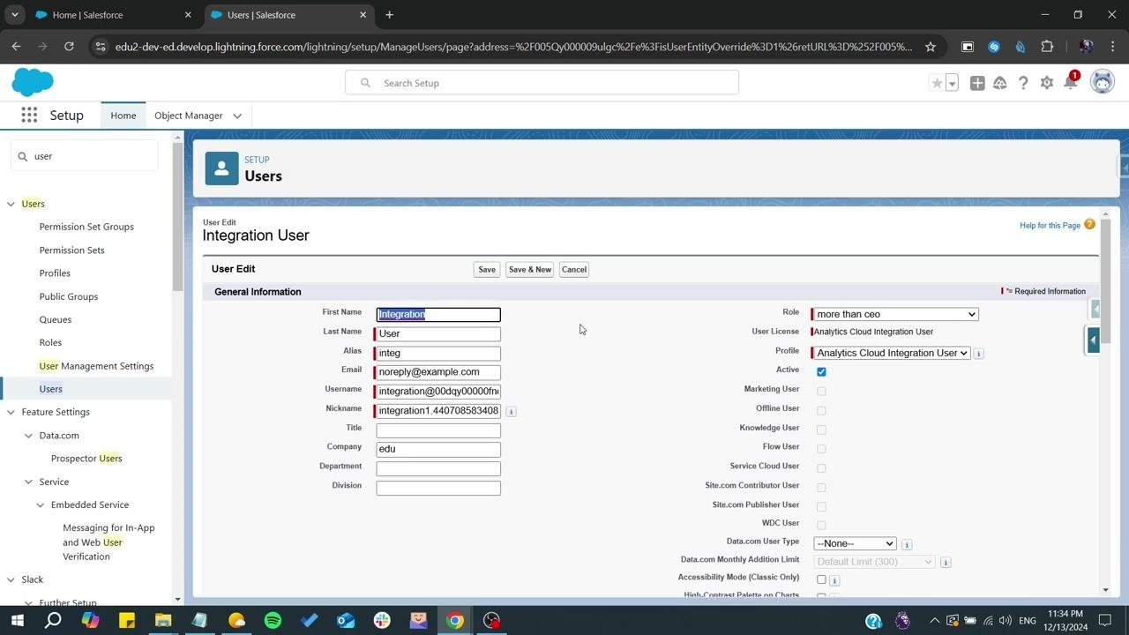
Task: Open the Profile dropdown
Action: point(892,353)
